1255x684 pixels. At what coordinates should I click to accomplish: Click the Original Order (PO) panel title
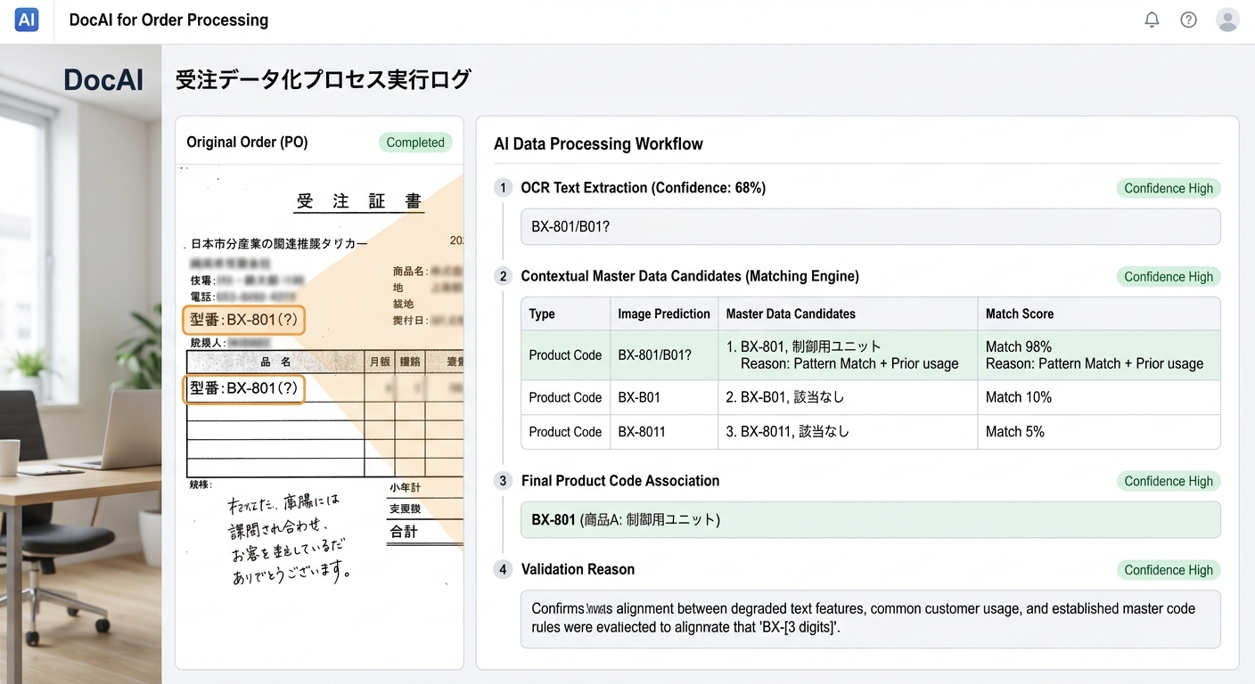point(247,142)
